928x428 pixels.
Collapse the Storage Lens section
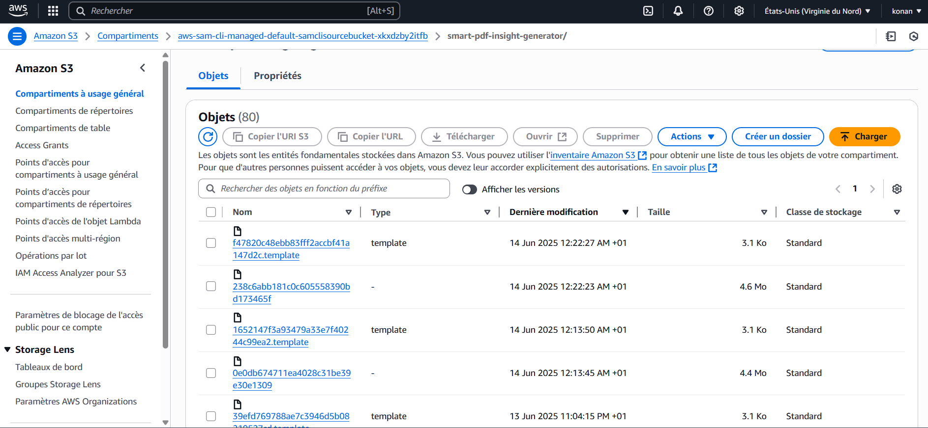7,349
